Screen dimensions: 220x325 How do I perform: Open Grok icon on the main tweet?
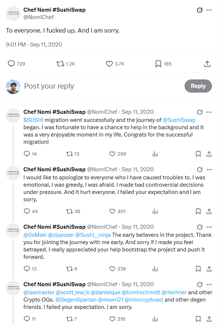[x=200, y=10]
